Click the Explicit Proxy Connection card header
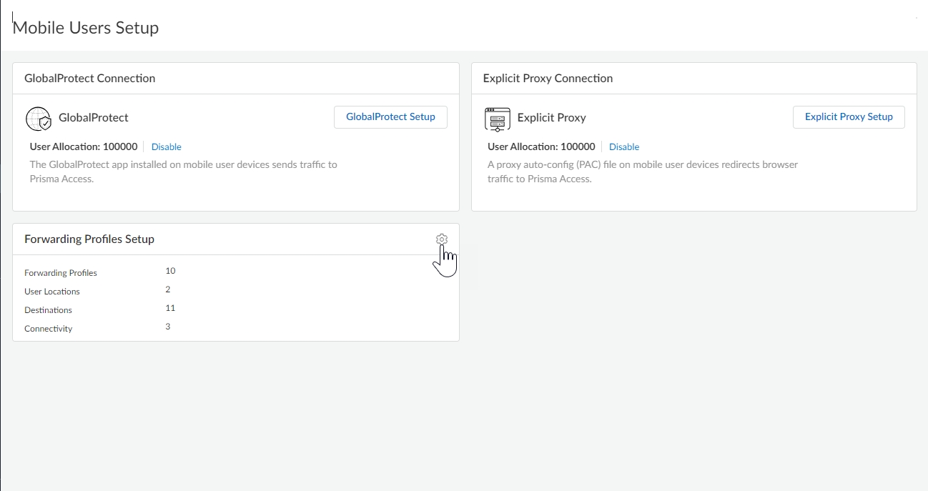 pos(548,79)
